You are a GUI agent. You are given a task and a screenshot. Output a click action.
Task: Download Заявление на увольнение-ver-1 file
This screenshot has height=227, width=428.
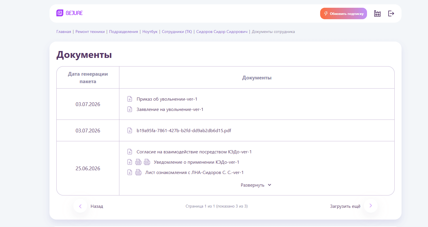pyautogui.click(x=130, y=109)
